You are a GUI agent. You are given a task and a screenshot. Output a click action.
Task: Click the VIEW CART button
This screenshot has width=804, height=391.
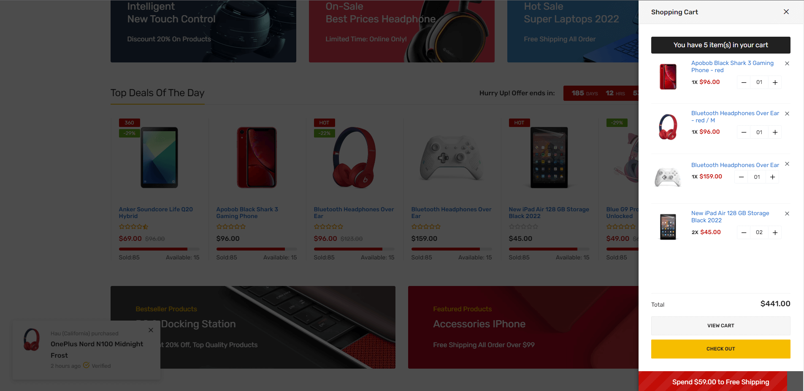tap(720, 326)
